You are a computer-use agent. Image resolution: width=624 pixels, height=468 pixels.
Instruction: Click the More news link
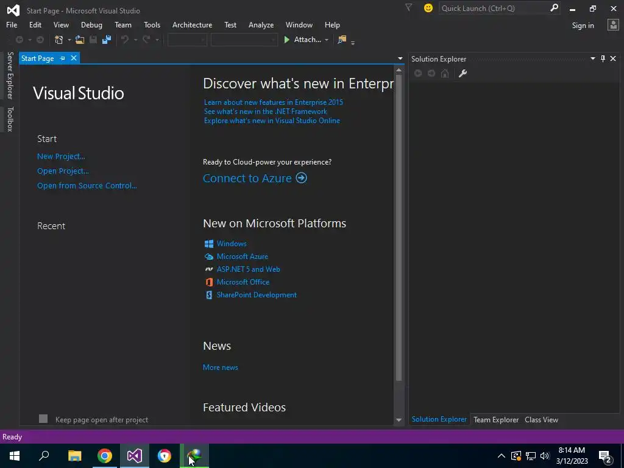point(221,367)
